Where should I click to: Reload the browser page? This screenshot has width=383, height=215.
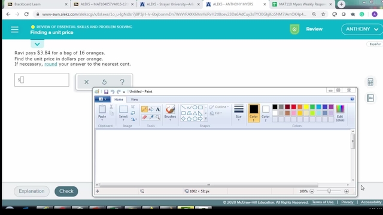coord(26,14)
